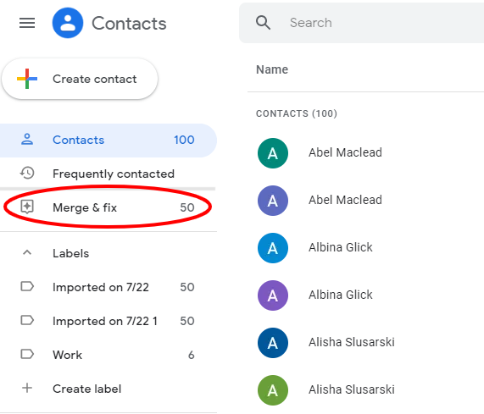Click the Work label tag icon

point(27,354)
